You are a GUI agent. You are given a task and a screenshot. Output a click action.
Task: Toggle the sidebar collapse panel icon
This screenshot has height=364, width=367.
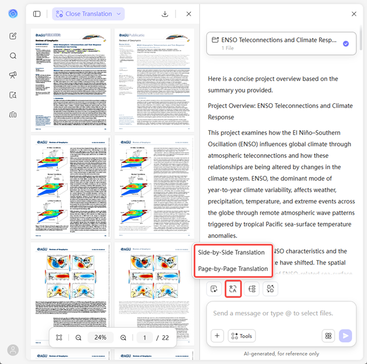[x=37, y=13]
